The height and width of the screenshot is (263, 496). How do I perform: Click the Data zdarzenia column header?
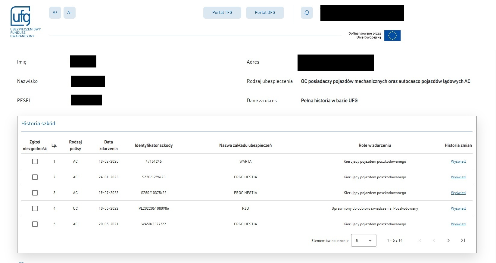[x=108, y=145]
